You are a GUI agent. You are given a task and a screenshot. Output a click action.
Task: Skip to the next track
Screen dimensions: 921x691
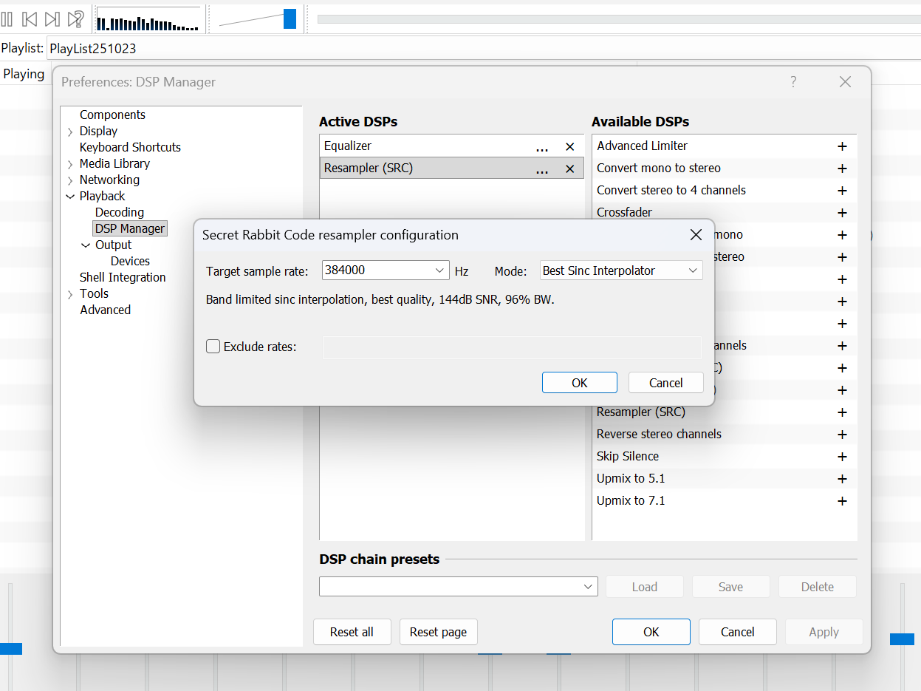pos(52,19)
